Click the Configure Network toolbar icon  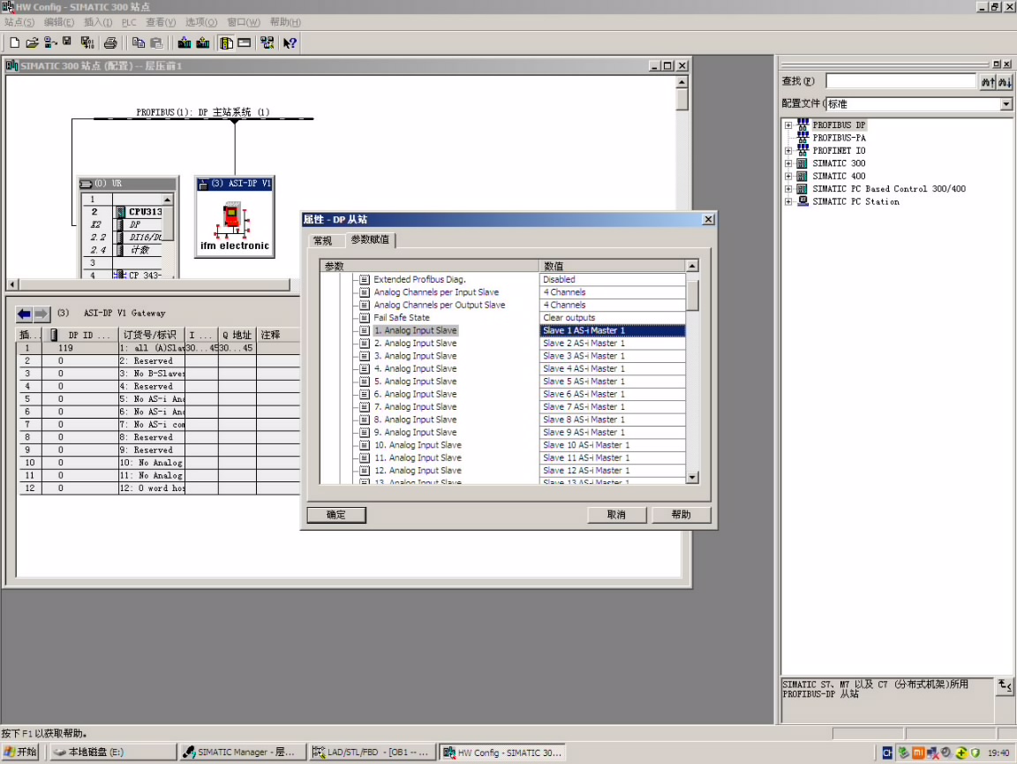[x=267, y=43]
